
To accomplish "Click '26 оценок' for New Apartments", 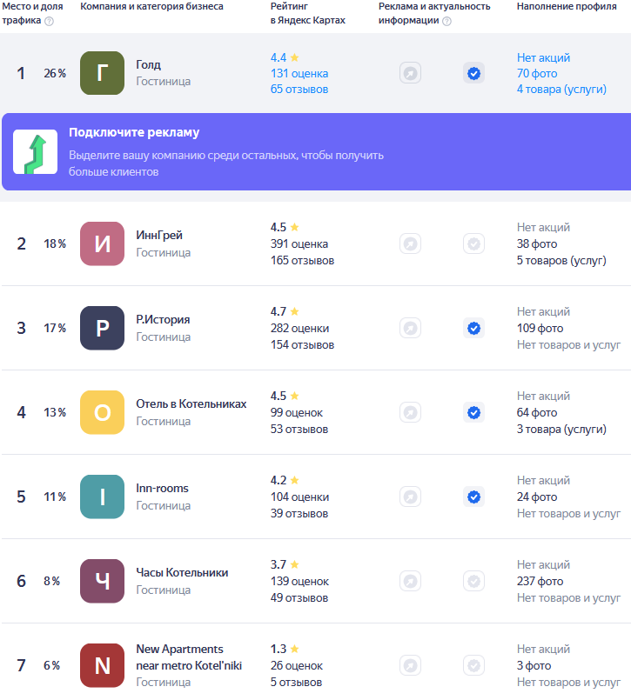I will click(x=297, y=665).
